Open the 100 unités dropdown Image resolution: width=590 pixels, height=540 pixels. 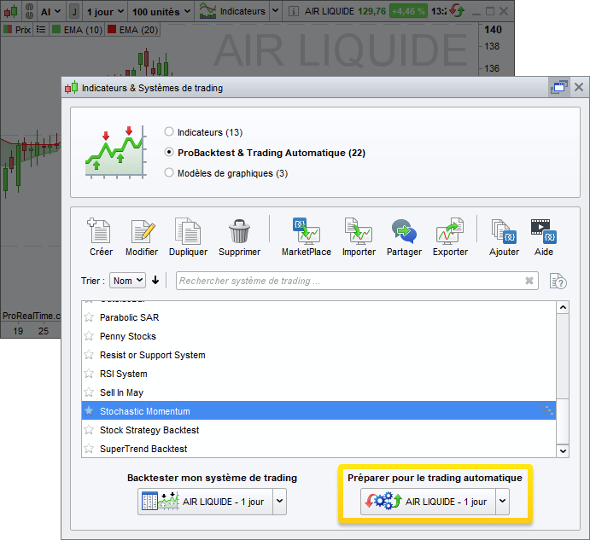[x=161, y=12]
